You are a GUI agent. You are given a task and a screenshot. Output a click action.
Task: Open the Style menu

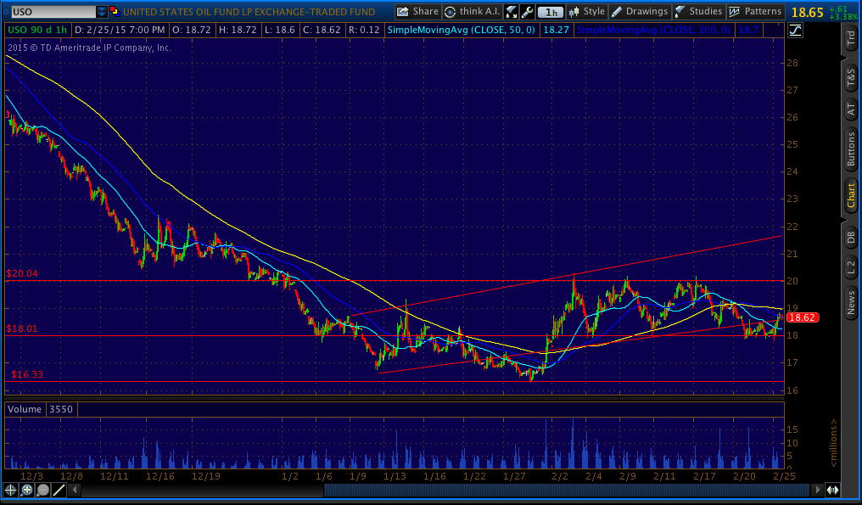[588, 12]
